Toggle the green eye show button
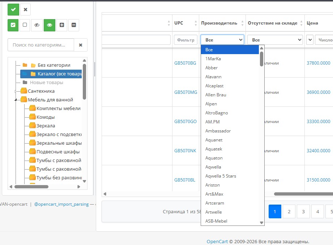Image resolution: width=333 pixels, height=245 pixels. click(x=50, y=25)
